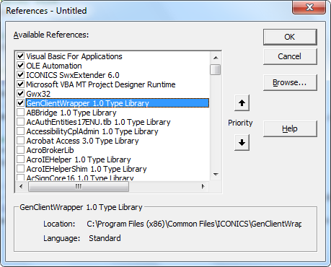The width and height of the screenshot is (331, 267).
Task: Click the Language value Standard
Action: click(105, 238)
